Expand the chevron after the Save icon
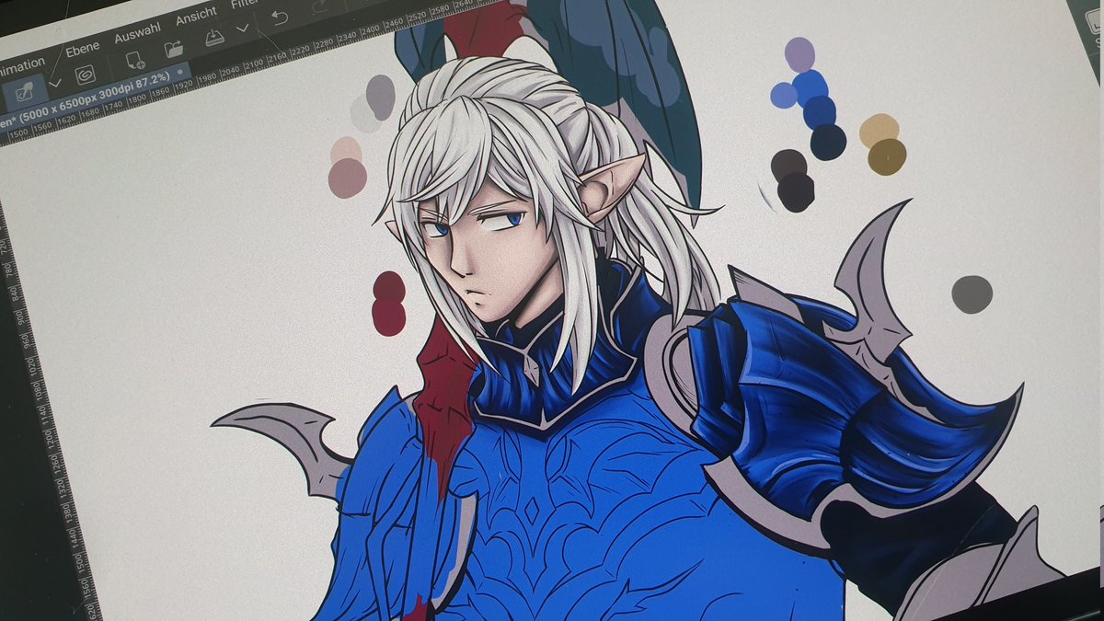 click(242, 29)
